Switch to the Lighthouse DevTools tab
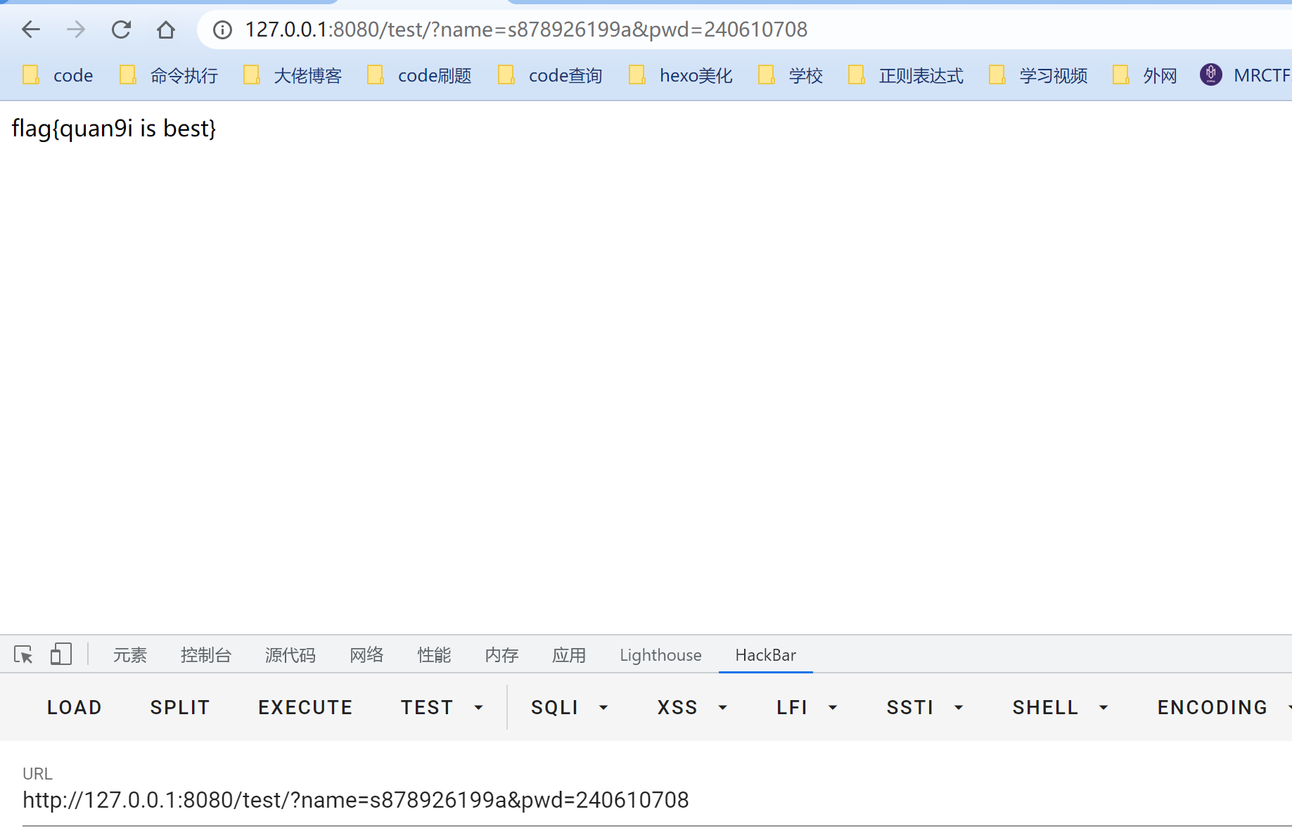Screen dimensions: 1292x840 [x=660, y=655]
